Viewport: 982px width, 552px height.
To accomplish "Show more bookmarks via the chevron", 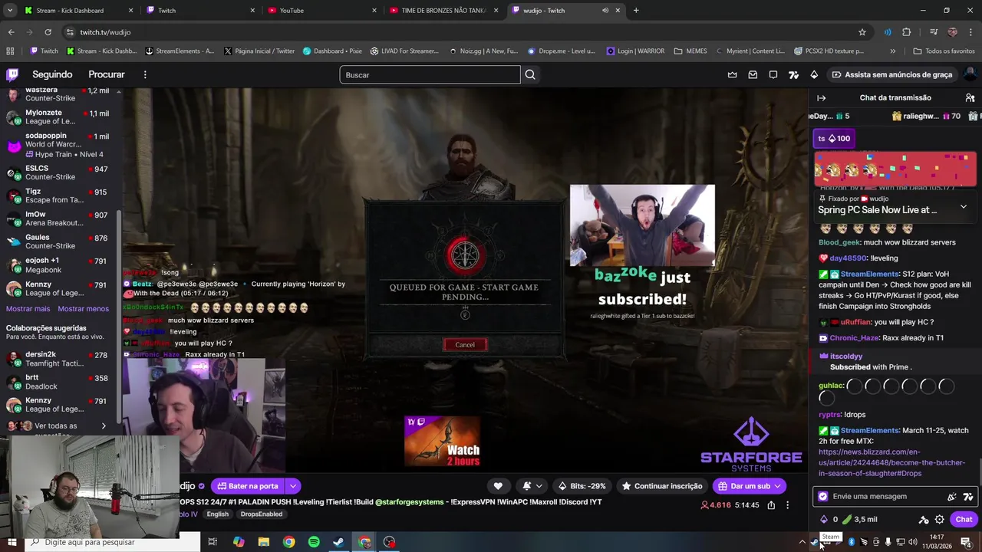I will click(x=892, y=51).
